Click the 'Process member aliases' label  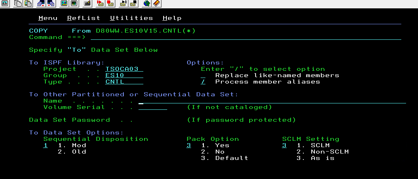[268, 82]
